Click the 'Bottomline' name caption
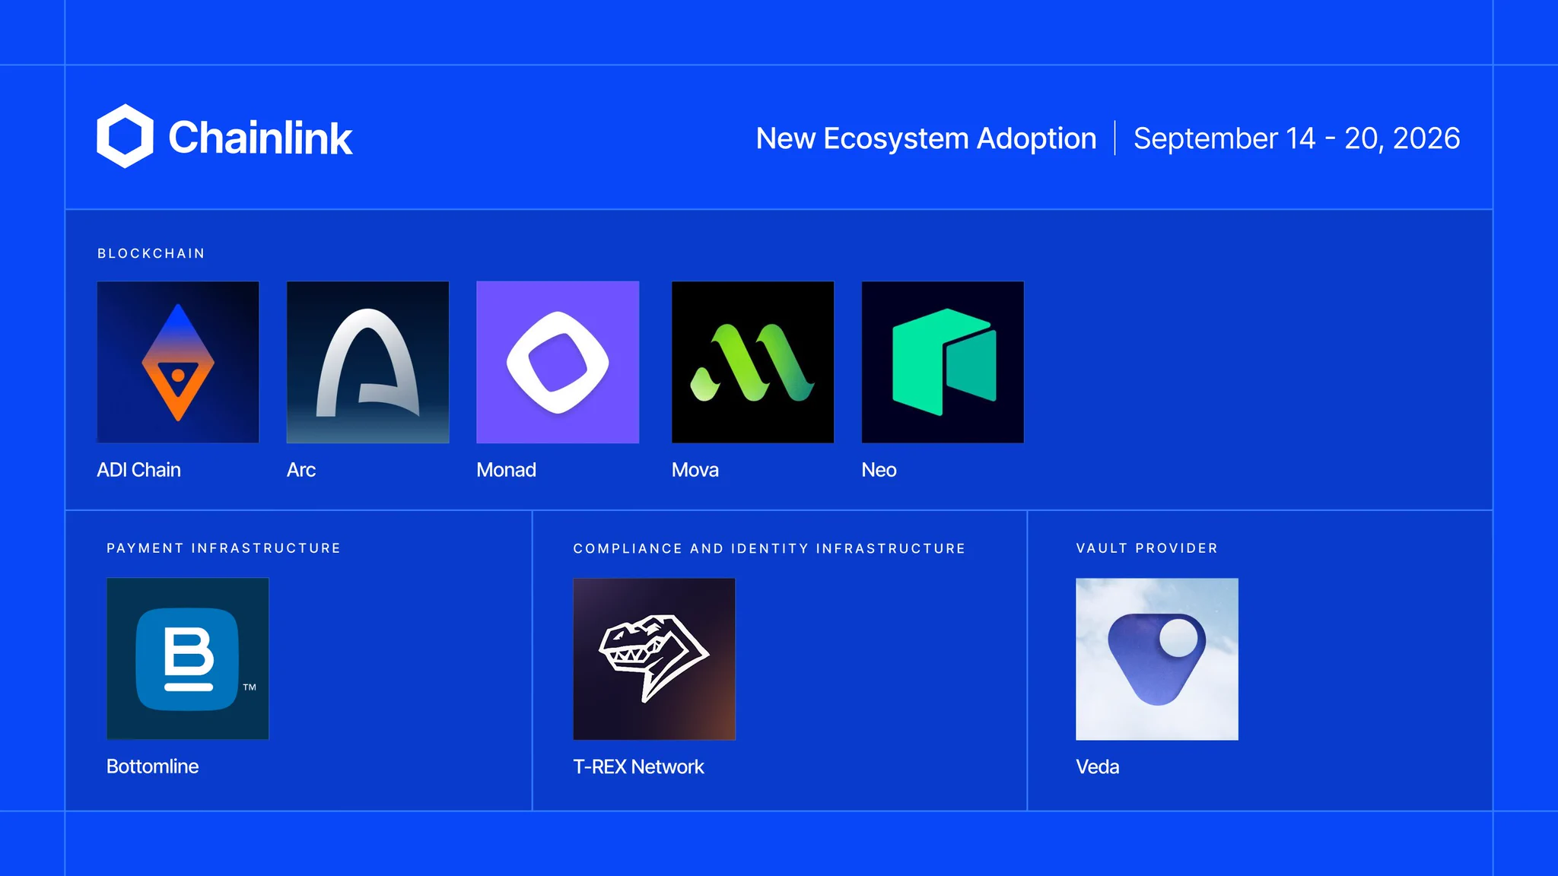Viewport: 1558px width, 876px height. tap(152, 766)
